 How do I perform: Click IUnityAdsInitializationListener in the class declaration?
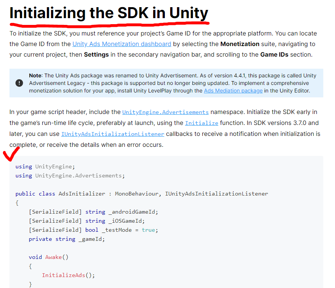(x=216, y=194)
